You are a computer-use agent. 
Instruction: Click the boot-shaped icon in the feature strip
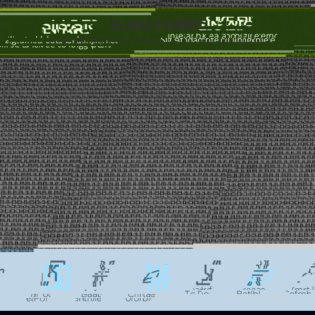[206, 274]
